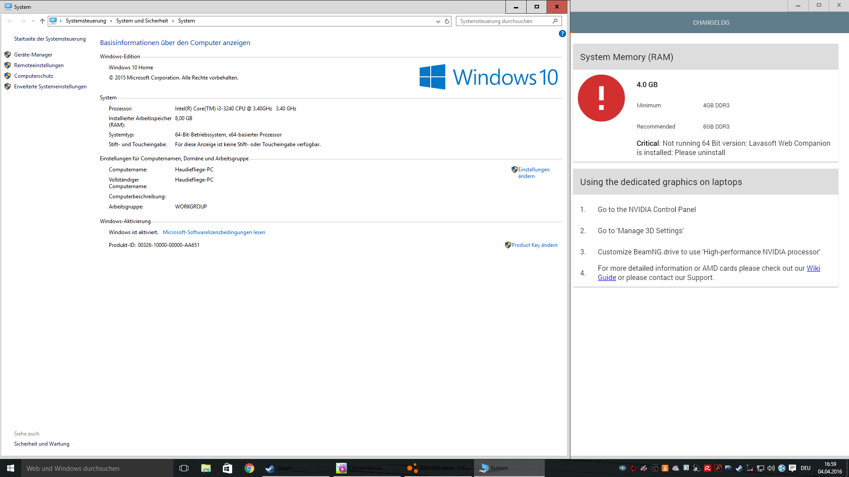The image size is (849, 477).
Task: Click processor text 'Intel(R) Core(TM) i3-3240'
Action: tap(204, 109)
